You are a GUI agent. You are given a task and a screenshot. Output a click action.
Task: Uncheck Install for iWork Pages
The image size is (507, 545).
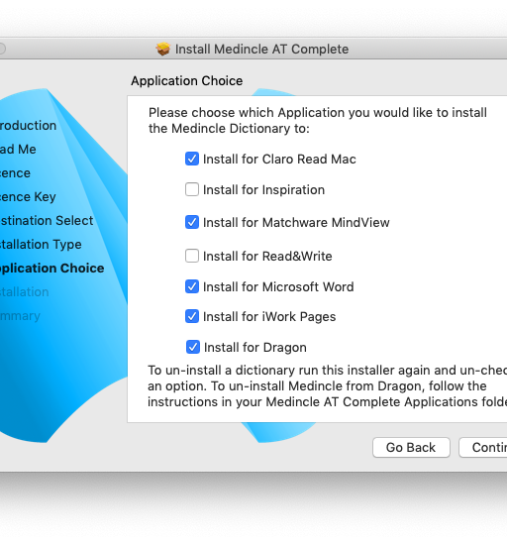pyautogui.click(x=192, y=316)
